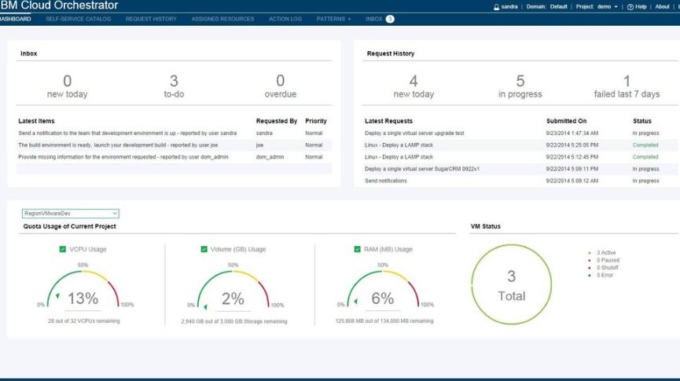Click the 0 Error legend label
The height and width of the screenshot is (381, 680).
605,275
